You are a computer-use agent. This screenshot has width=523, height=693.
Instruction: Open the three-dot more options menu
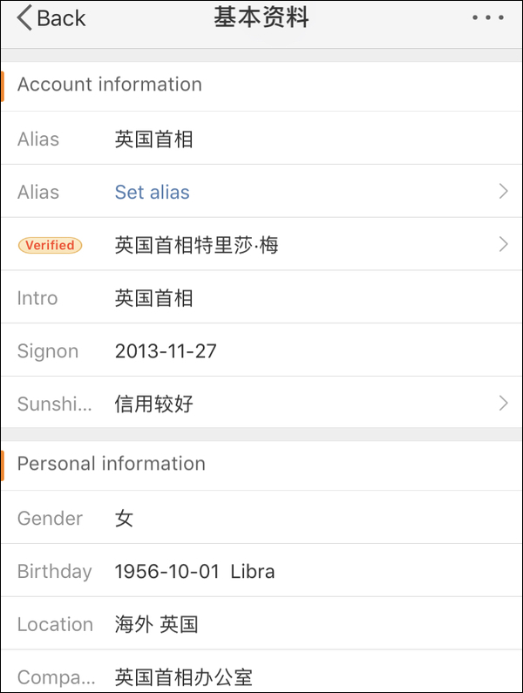[x=487, y=17]
